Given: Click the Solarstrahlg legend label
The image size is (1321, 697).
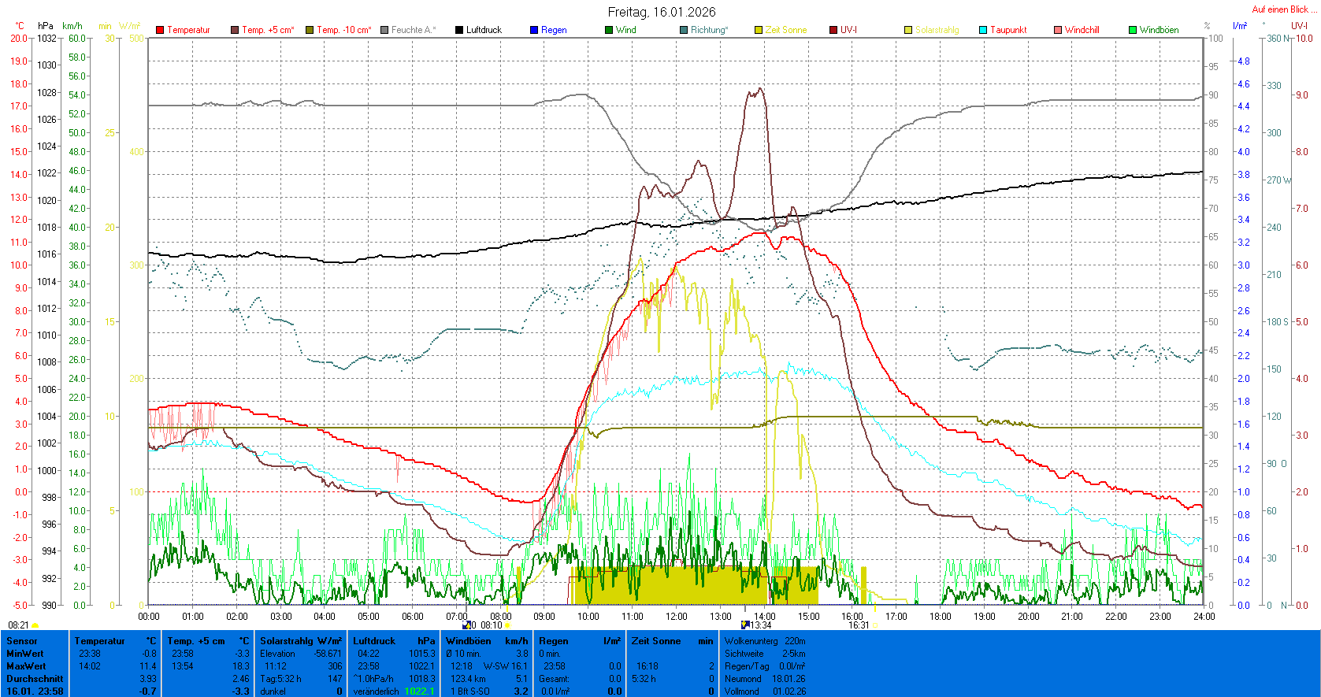Looking at the screenshot, I should 937,30.
